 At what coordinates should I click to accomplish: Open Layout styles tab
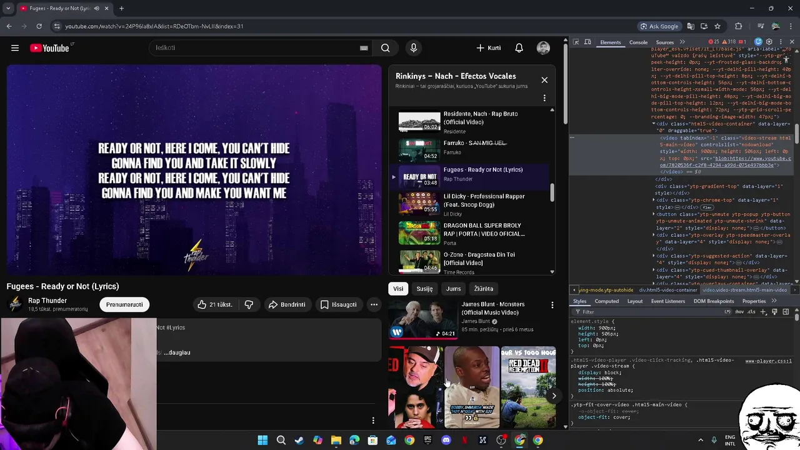[x=635, y=301]
